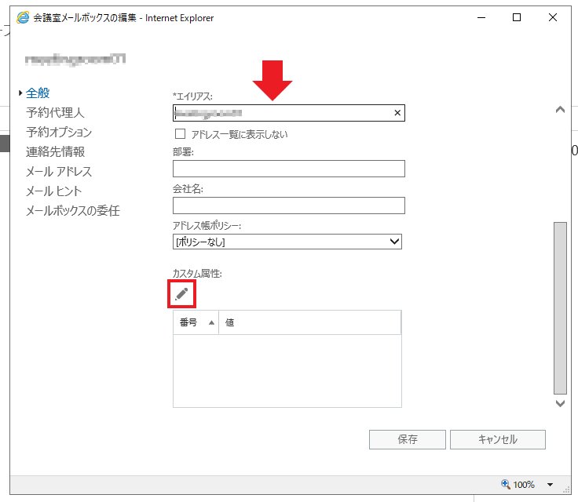
Task: Click the 会社名 text input field
Action: point(288,206)
